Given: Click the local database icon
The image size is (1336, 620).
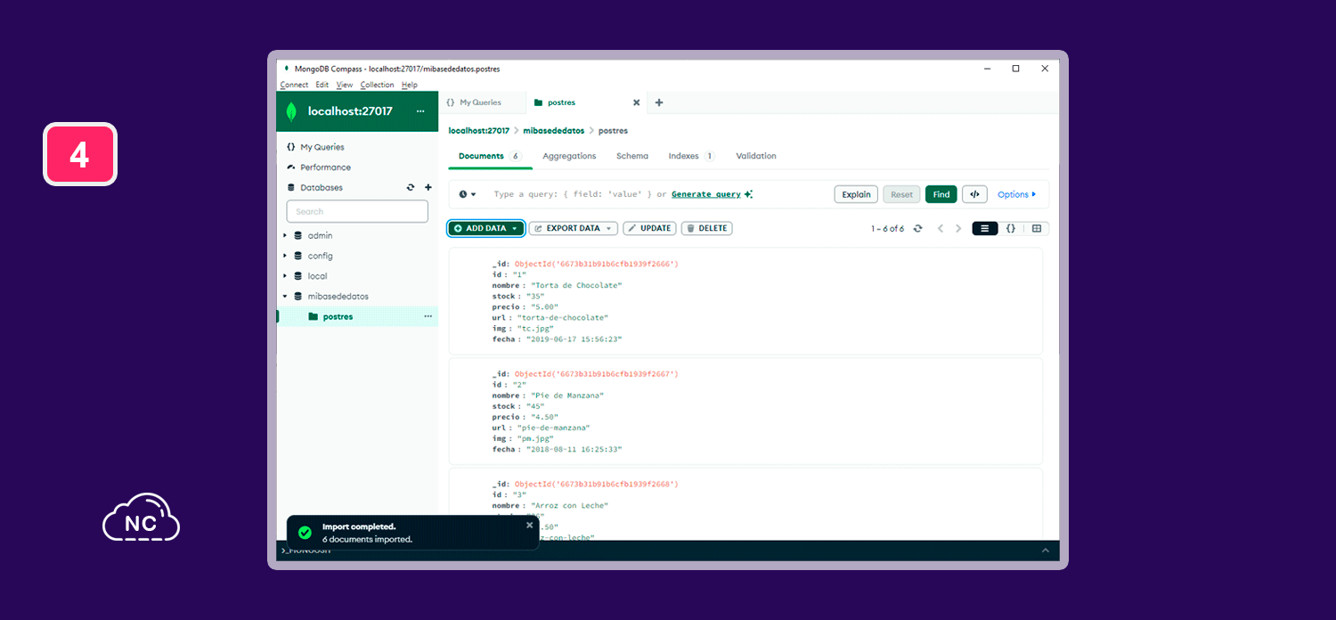Looking at the screenshot, I should [x=298, y=277].
